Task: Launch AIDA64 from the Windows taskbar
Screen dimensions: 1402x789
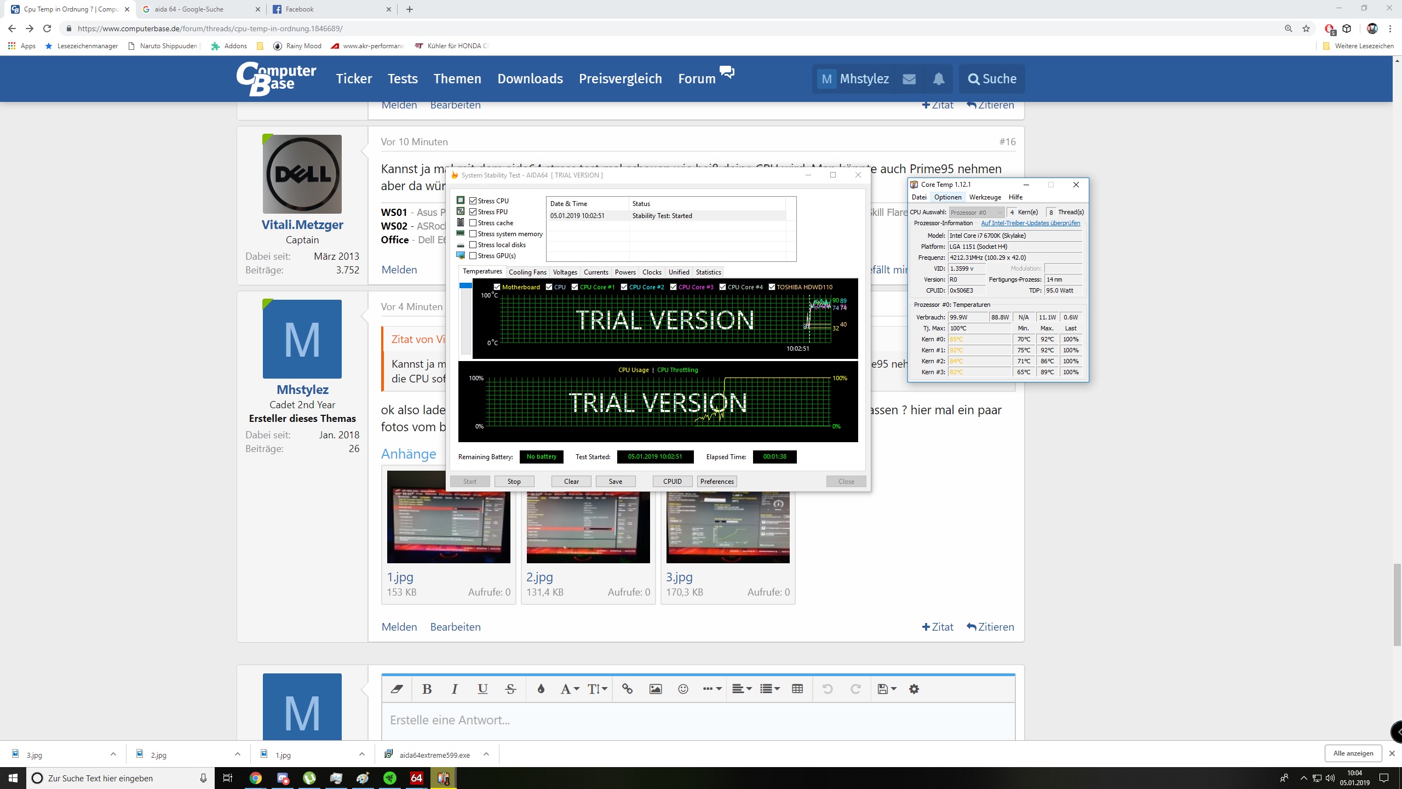Action: pos(416,777)
